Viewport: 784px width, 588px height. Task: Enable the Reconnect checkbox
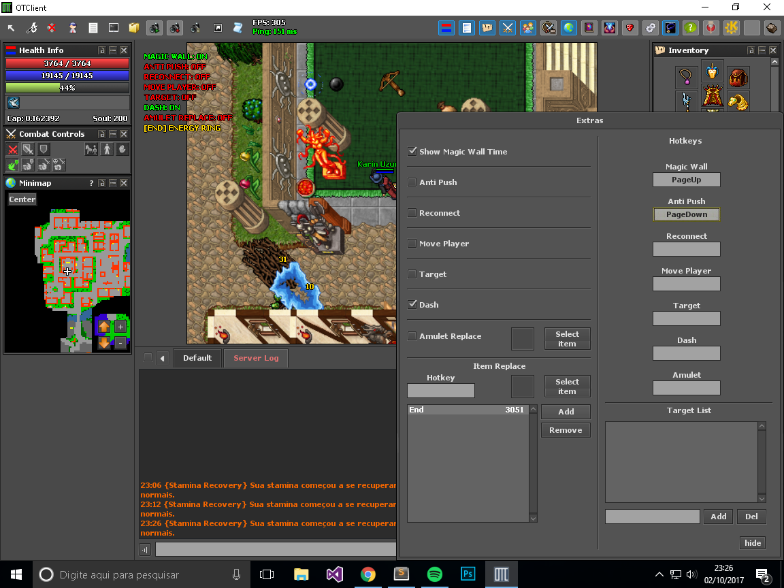point(412,213)
